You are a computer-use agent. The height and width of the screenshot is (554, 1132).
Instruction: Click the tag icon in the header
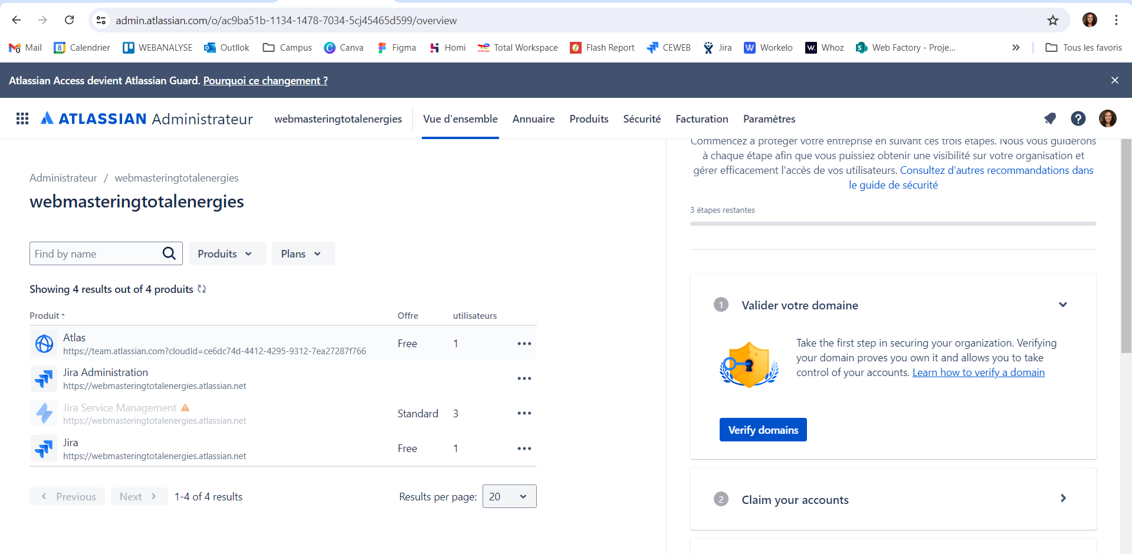[1050, 118]
